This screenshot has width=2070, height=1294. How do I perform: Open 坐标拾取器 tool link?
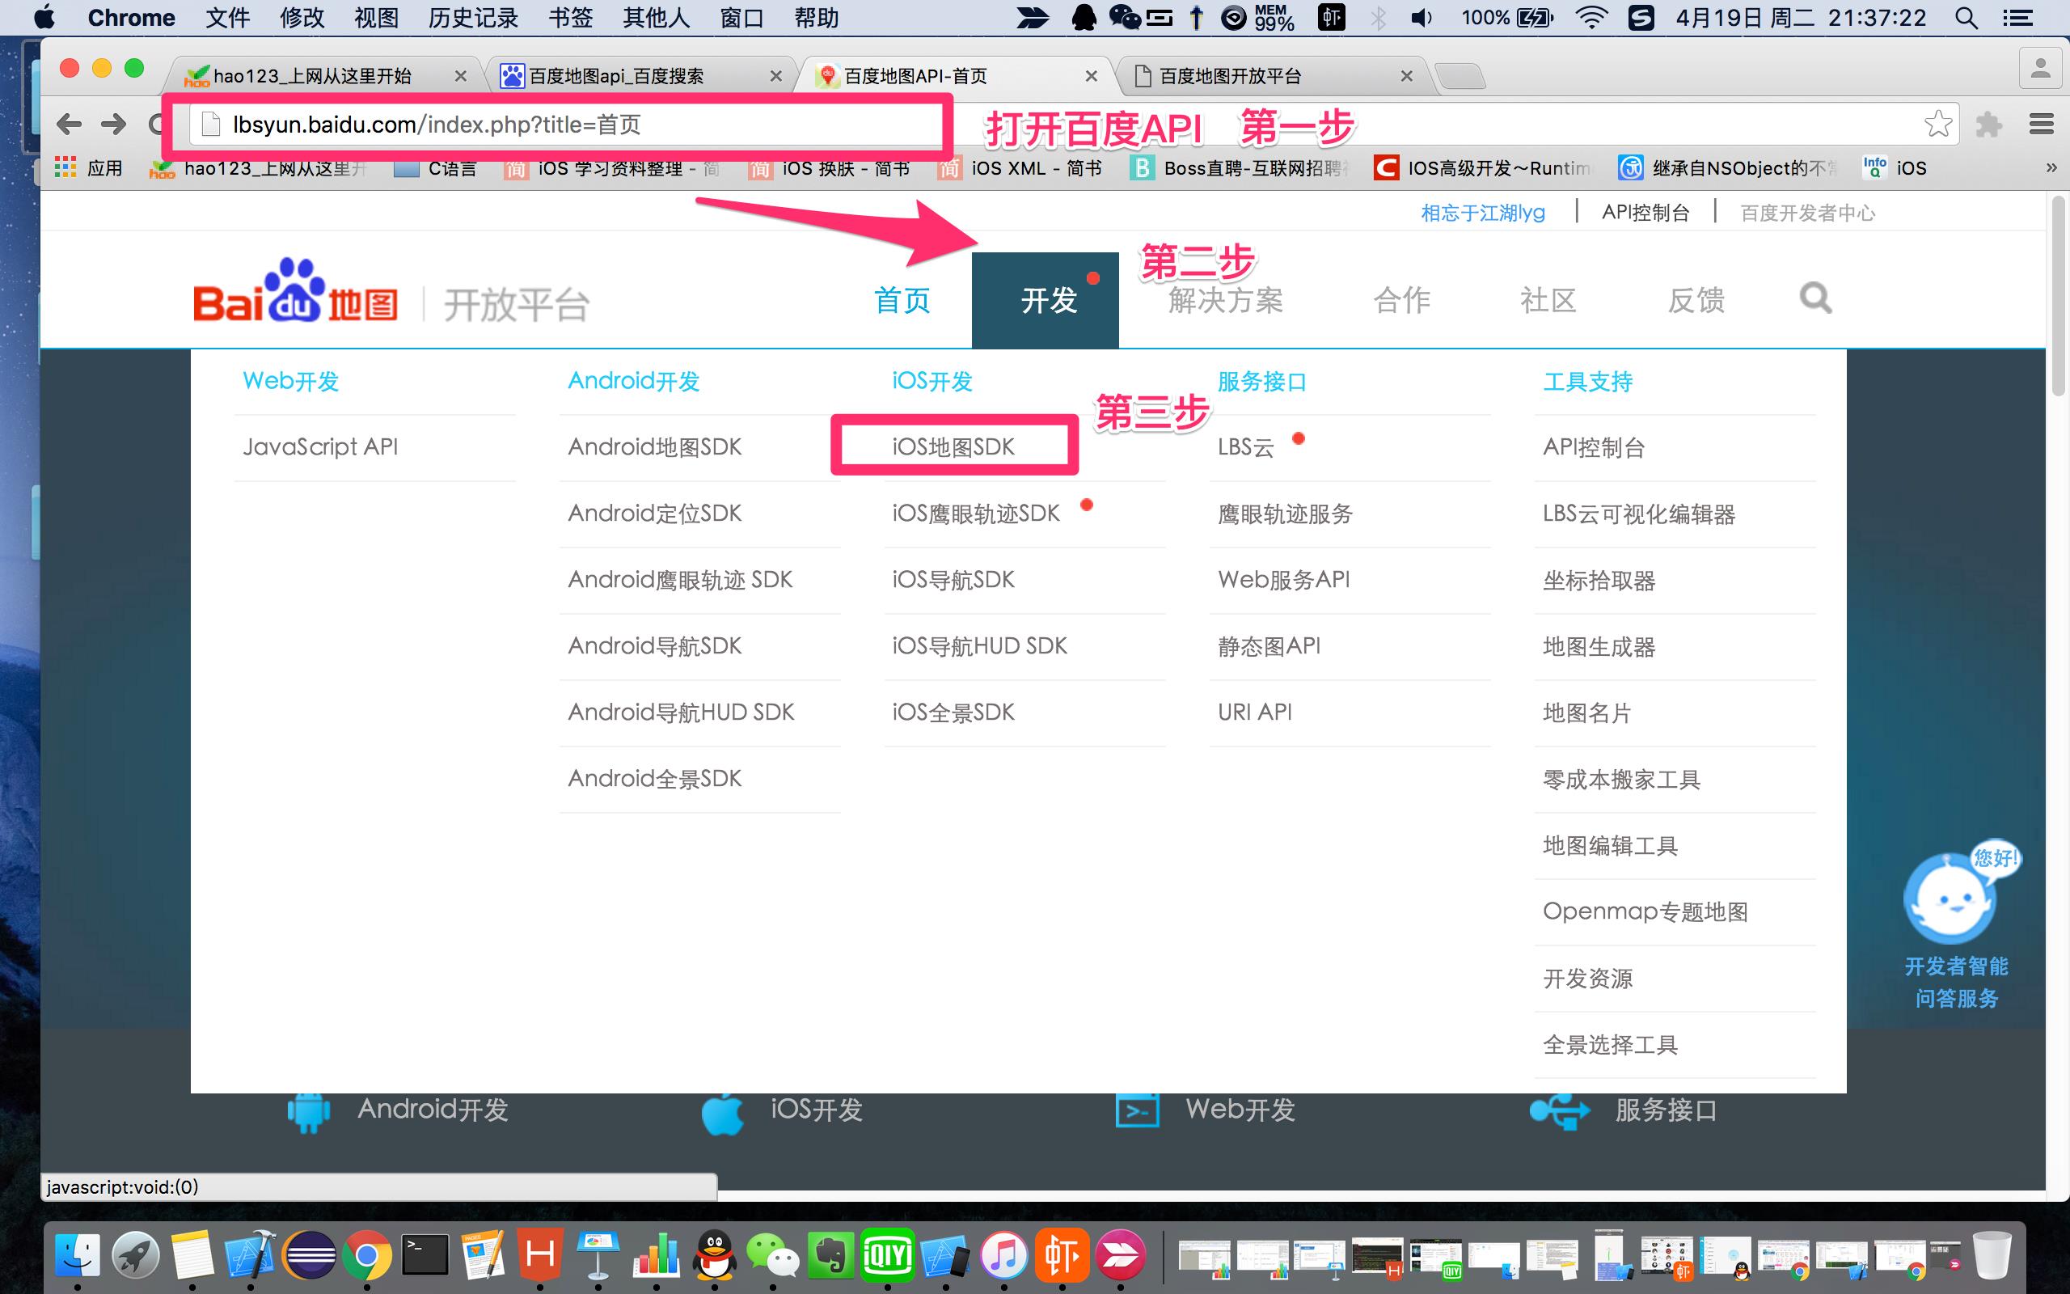click(x=1599, y=580)
